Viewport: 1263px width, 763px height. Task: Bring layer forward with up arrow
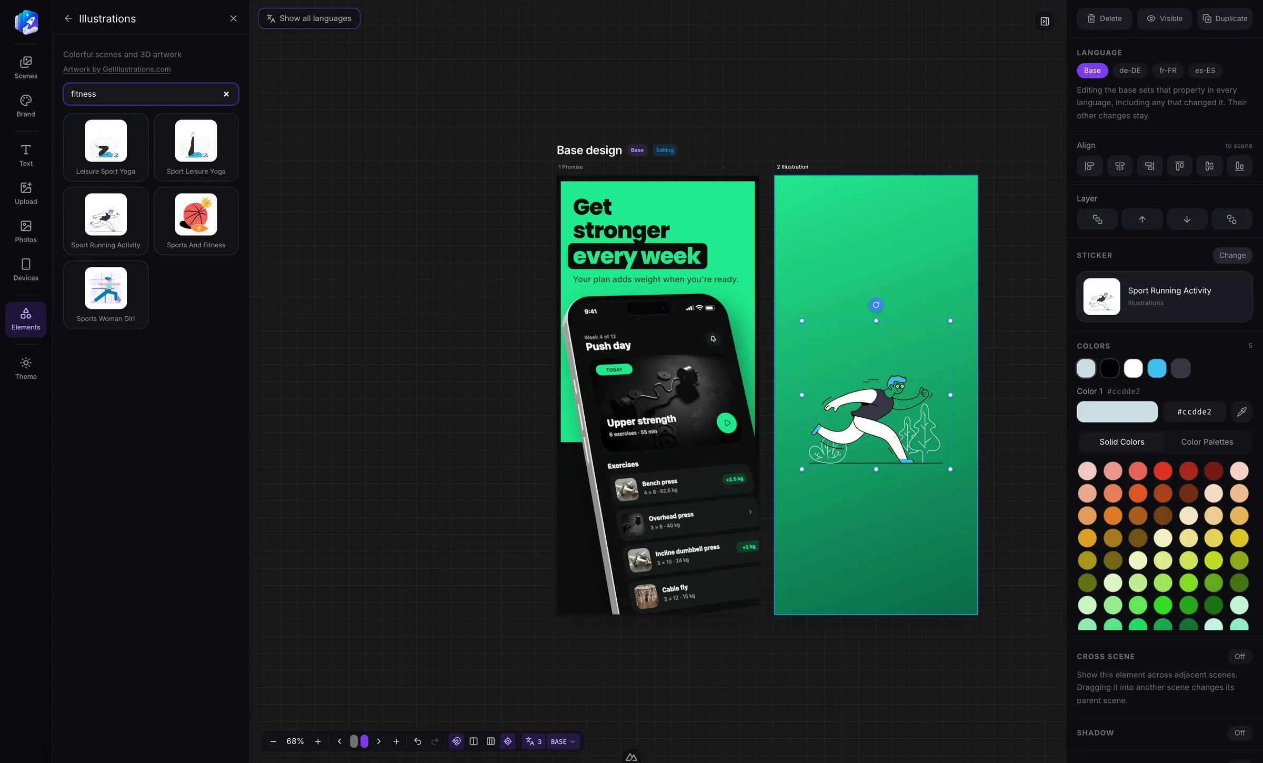[x=1142, y=219]
